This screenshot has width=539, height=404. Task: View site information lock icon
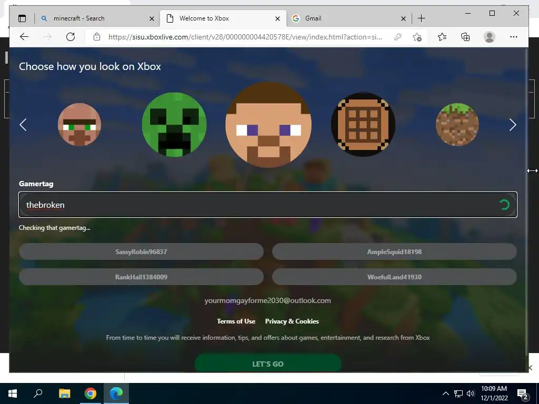[x=97, y=37]
